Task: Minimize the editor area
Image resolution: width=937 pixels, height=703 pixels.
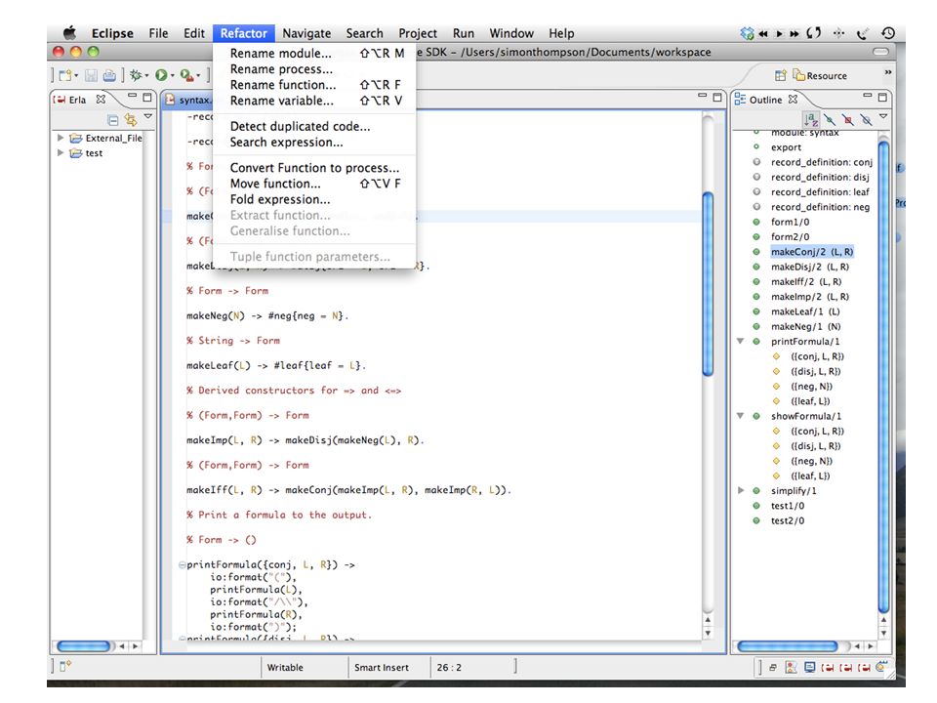Action: point(703,96)
